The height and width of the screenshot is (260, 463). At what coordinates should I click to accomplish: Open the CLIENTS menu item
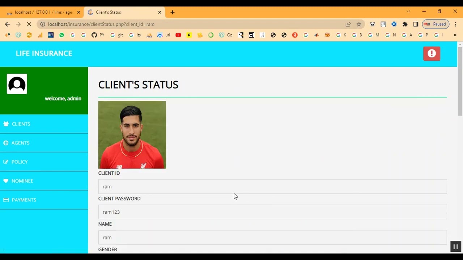tap(44, 124)
